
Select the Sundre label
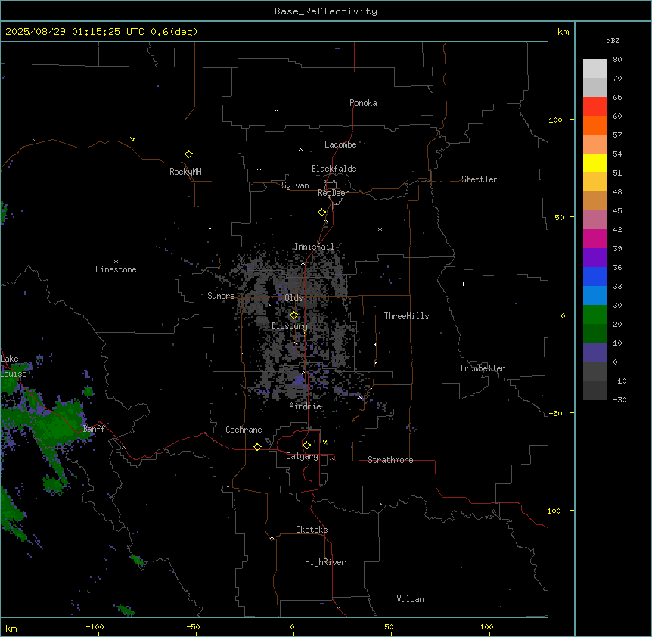click(221, 296)
